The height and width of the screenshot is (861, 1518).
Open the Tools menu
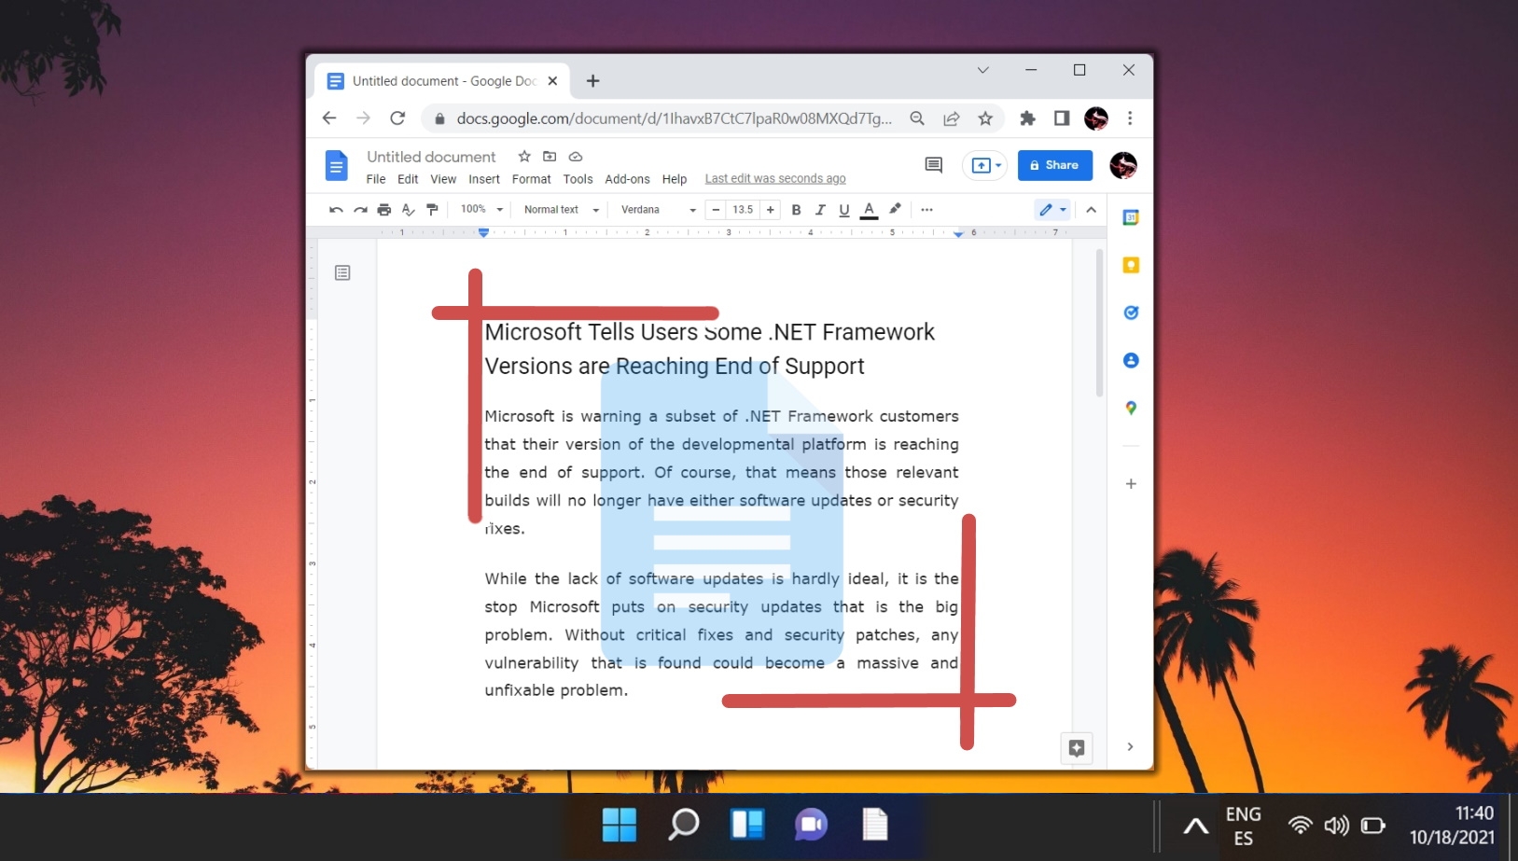click(578, 178)
